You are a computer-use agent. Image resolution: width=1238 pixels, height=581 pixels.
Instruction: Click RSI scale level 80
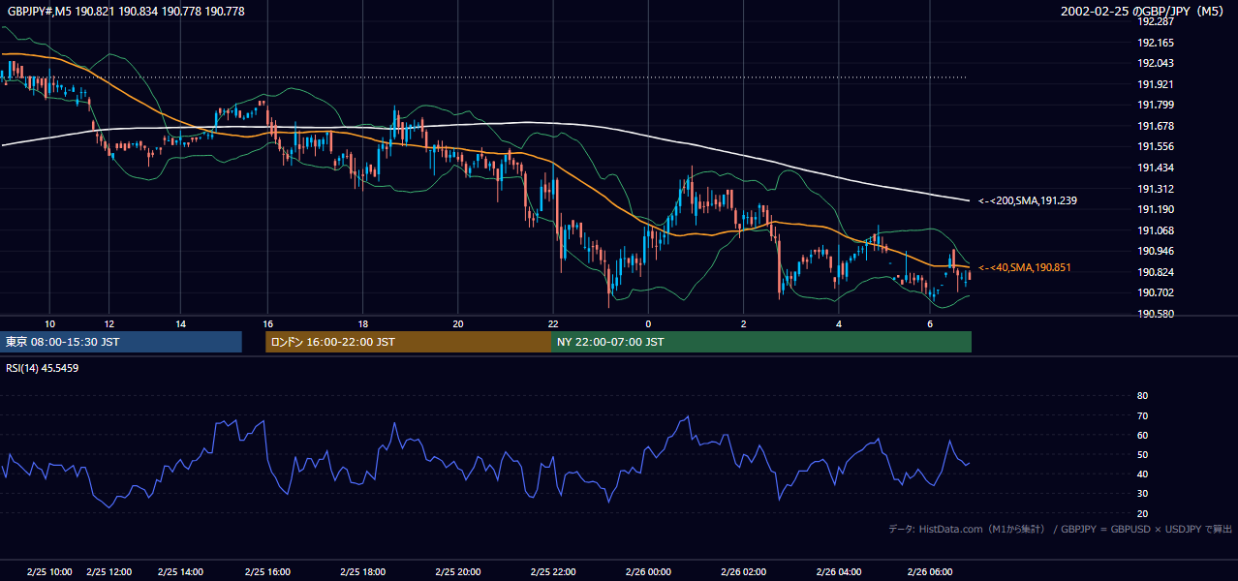pos(1142,396)
